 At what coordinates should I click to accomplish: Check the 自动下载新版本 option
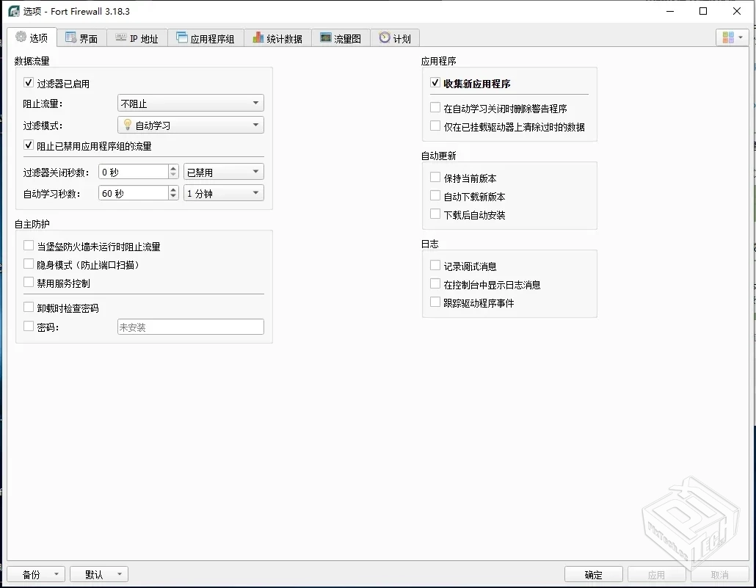tap(434, 196)
